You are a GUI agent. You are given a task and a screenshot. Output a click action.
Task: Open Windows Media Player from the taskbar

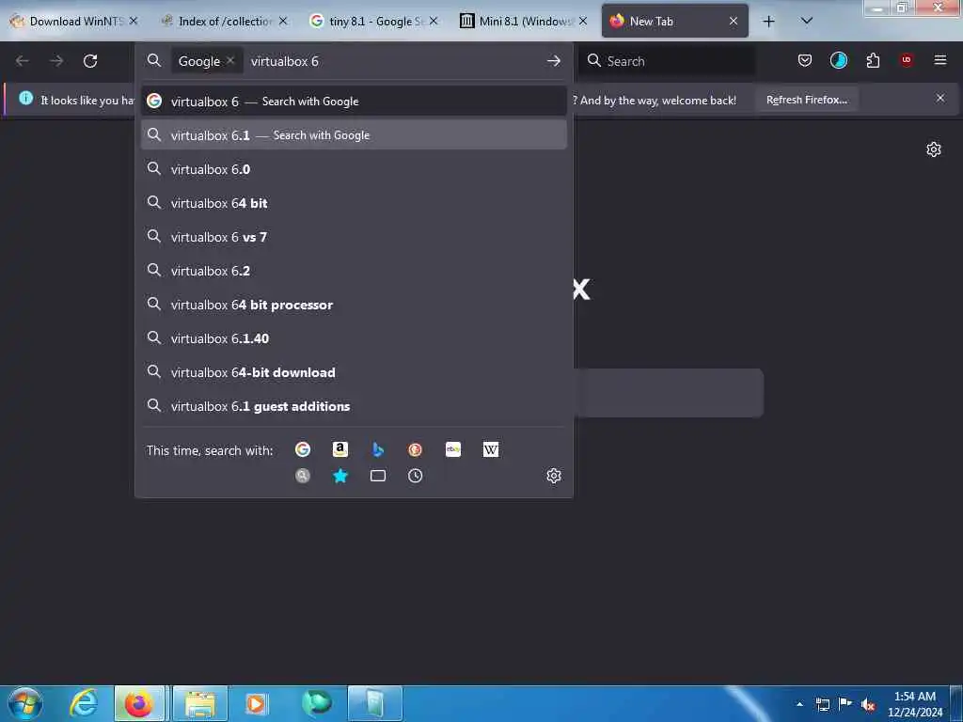[256, 704]
